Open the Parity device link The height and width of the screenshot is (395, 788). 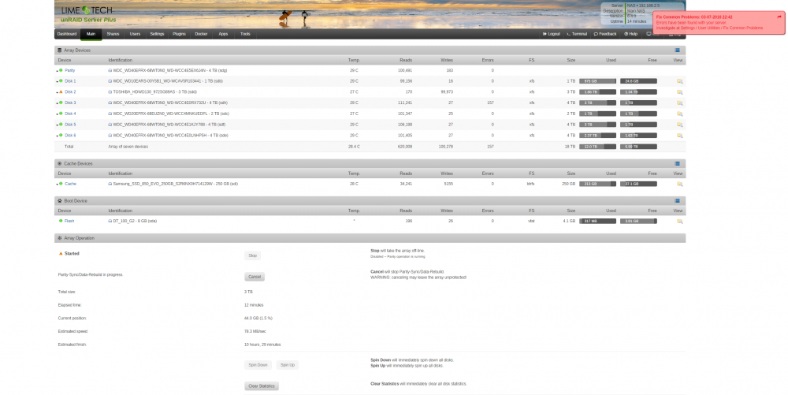point(70,70)
